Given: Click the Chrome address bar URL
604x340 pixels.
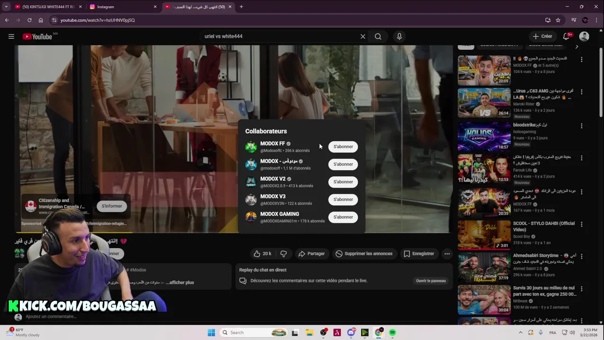Looking at the screenshot, I should tap(98, 20).
